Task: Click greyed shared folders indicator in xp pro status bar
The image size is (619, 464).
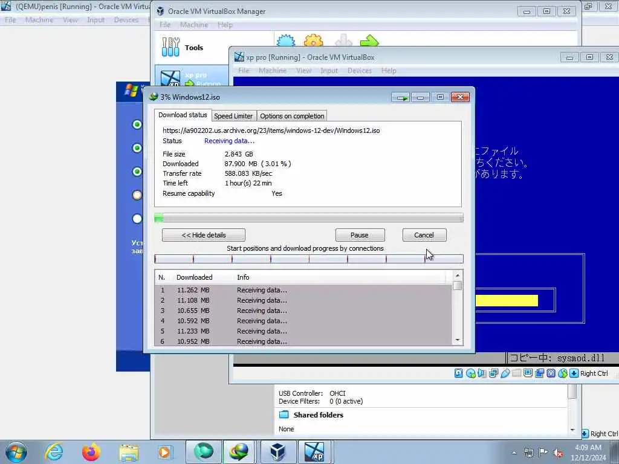Action: [x=516, y=373]
